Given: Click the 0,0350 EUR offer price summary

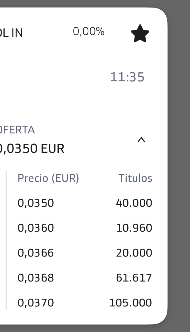Looking at the screenshot, I should tap(32, 149).
